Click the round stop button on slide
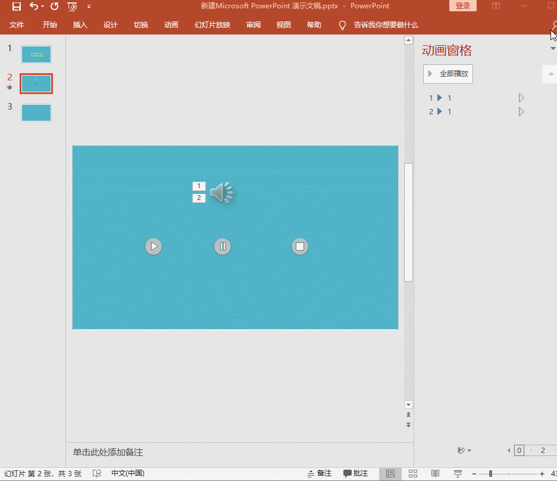This screenshot has width=557, height=481. 300,246
